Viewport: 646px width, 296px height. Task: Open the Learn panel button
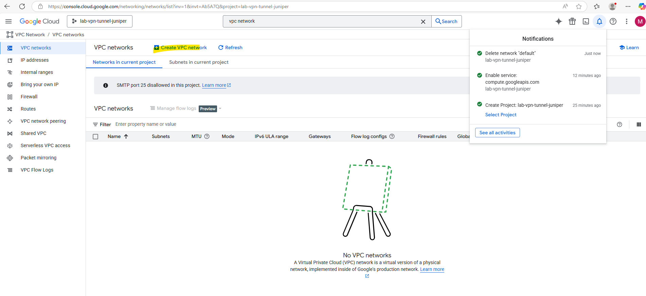[629, 47]
